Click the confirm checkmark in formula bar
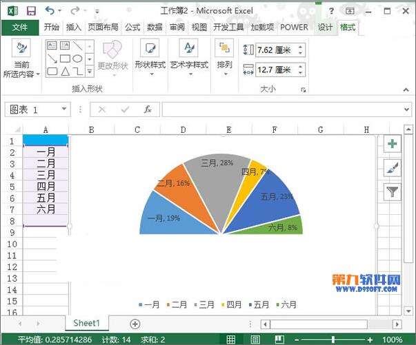This screenshot has width=416, height=345. point(125,109)
